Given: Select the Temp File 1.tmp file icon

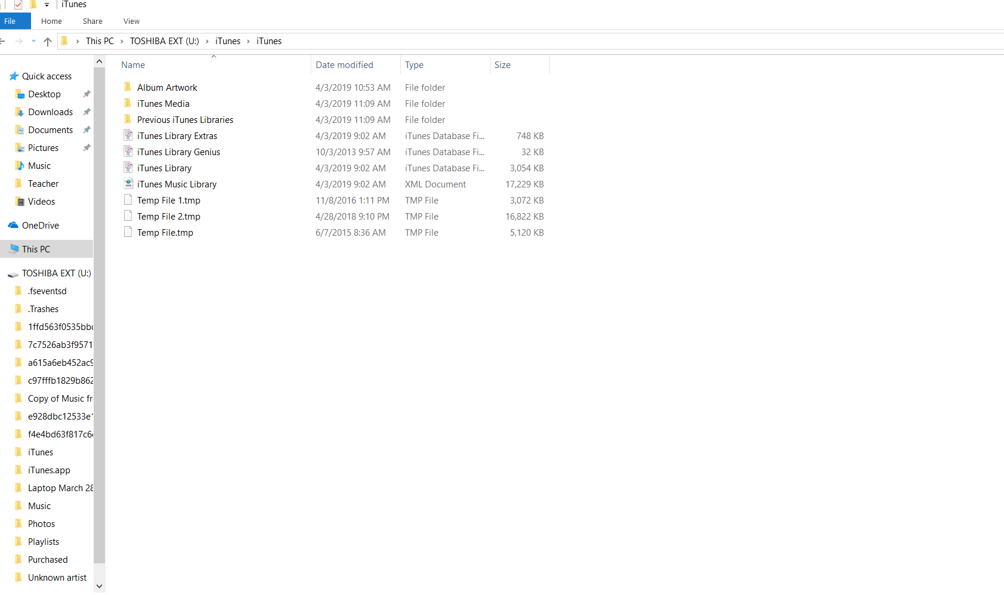Looking at the screenshot, I should pos(128,200).
